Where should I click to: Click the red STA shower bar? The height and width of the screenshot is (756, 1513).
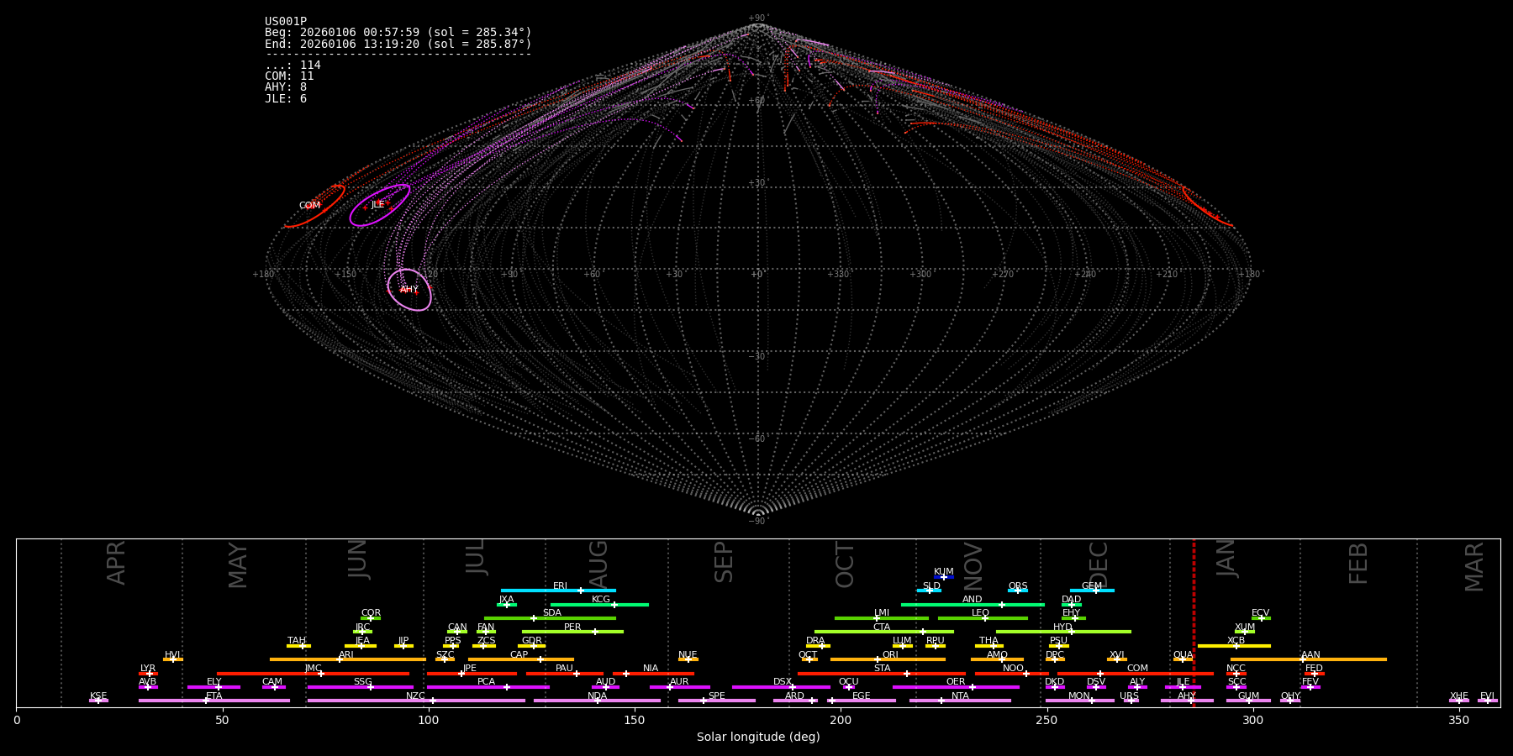(x=881, y=674)
